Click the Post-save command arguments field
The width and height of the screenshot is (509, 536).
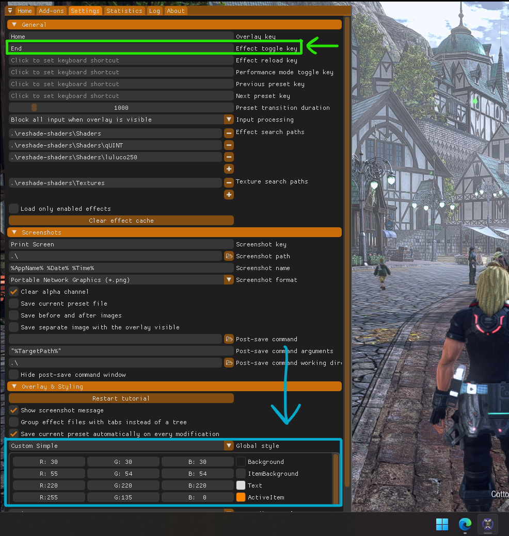121,351
